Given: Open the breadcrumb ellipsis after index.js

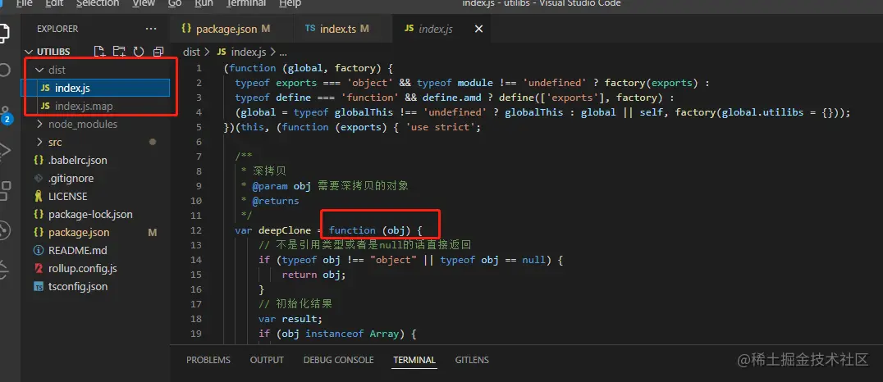Looking at the screenshot, I should pos(283,52).
